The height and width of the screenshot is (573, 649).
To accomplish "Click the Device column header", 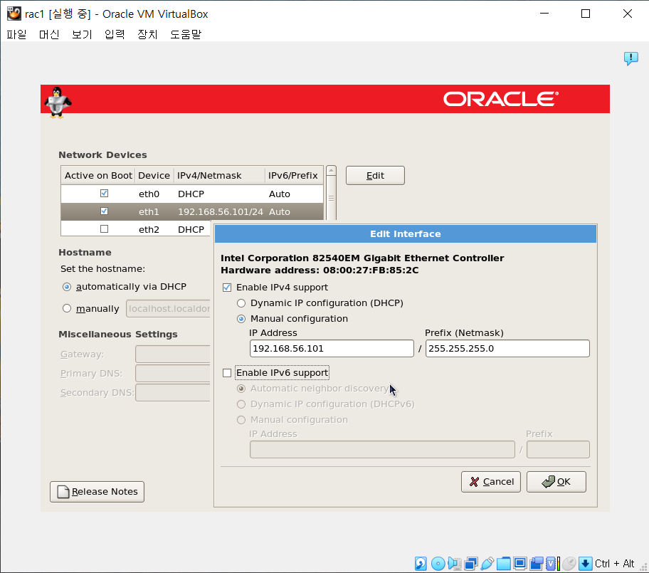I will coord(154,176).
